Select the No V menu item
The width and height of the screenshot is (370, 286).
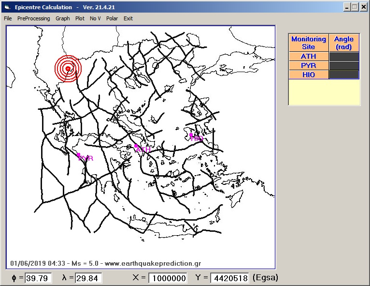[95, 18]
